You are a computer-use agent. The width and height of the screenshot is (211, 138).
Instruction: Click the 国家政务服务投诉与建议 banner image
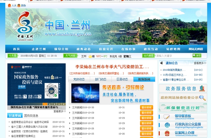37,84
